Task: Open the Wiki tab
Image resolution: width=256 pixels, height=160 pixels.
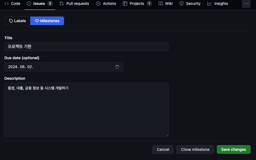Action: click(x=166, y=4)
